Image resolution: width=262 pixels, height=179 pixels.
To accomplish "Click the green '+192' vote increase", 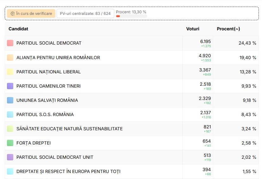I will [207, 103].
